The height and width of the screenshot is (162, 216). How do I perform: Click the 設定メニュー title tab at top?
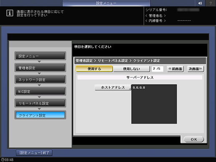106,3
